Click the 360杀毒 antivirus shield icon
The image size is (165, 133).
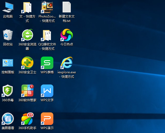pyautogui.click(x=8, y=90)
